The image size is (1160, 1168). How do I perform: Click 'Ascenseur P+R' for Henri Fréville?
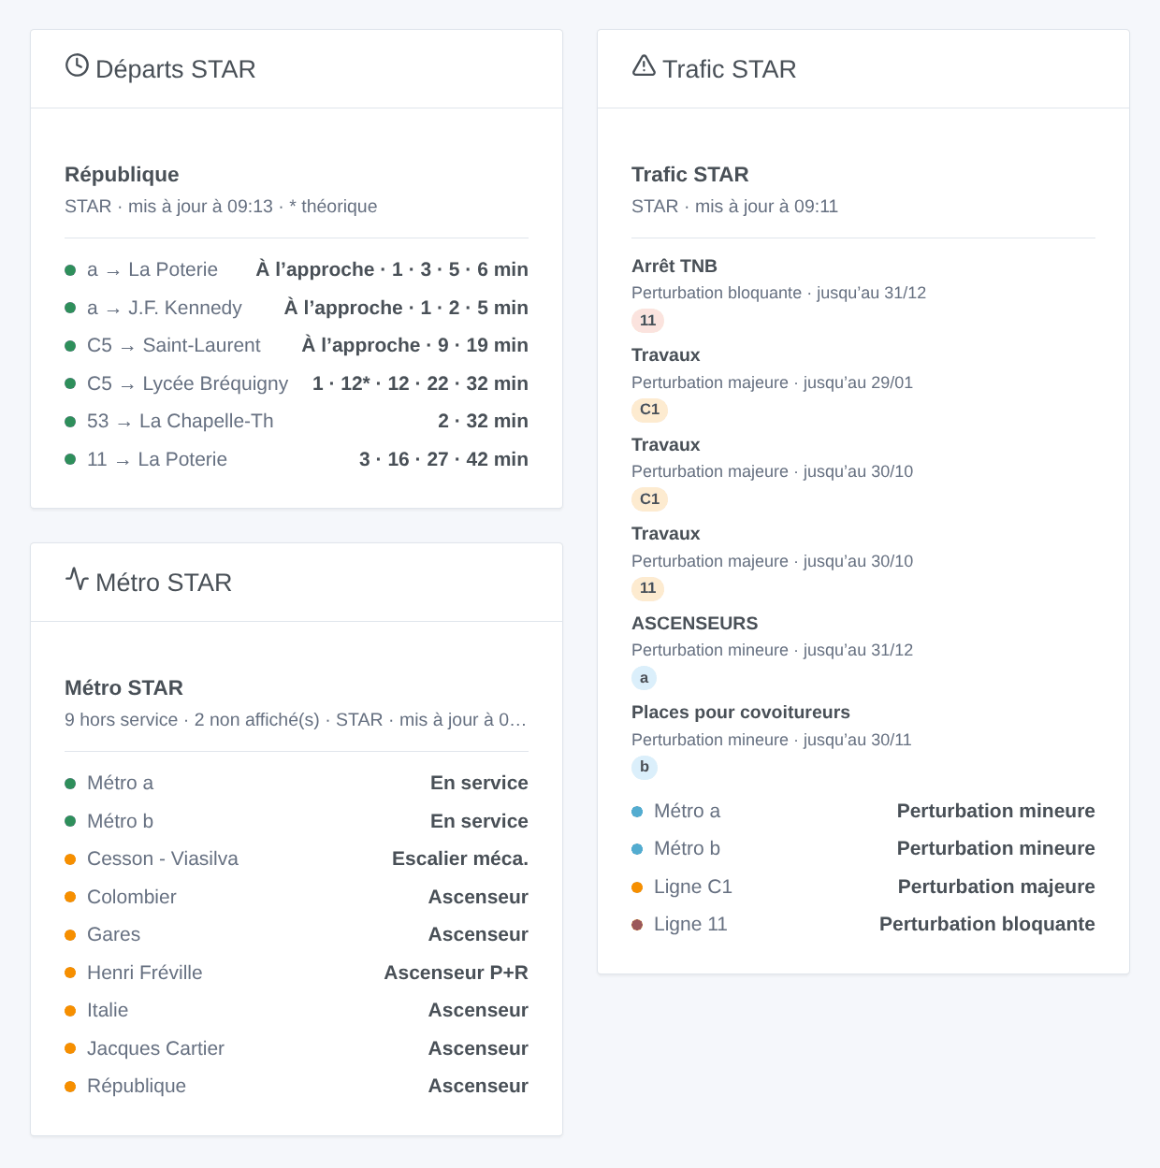tap(457, 973)
